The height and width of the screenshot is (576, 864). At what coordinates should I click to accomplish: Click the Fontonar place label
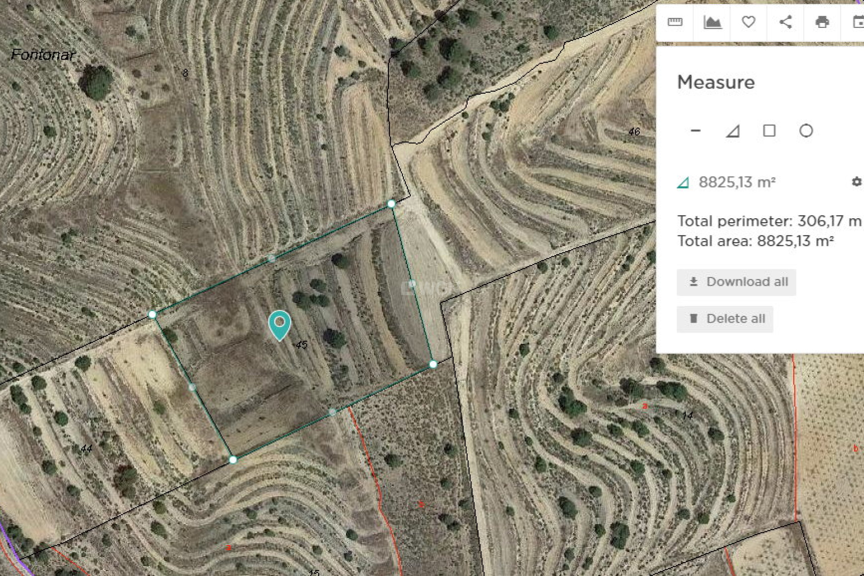click(43, 55)
